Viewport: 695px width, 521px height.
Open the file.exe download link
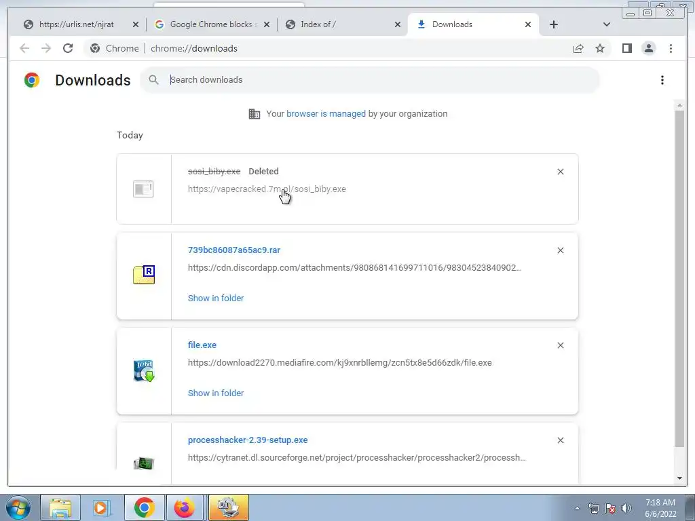click(202, 345)
